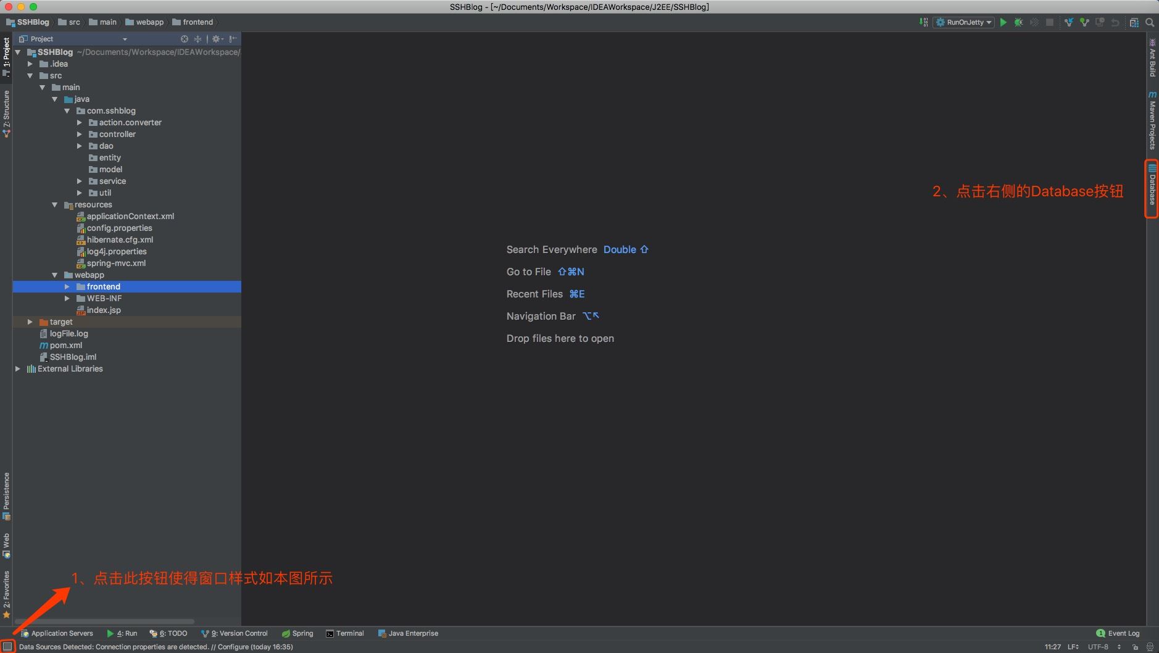Open the Maven Projects tool window

[x=1152, y=120]
